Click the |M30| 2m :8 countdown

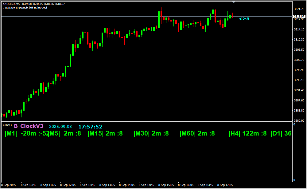point(151,133)
